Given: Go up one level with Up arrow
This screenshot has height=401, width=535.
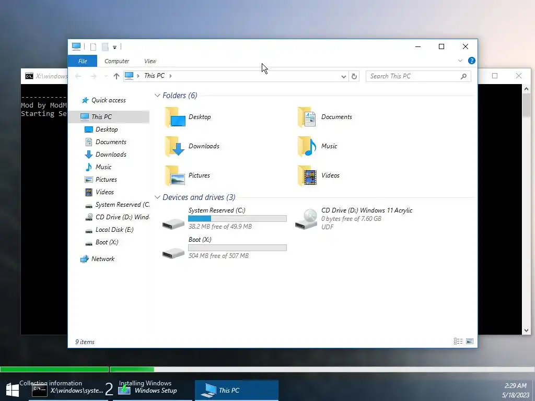Looking at the screenshot, I should click(x=117, y=76).
